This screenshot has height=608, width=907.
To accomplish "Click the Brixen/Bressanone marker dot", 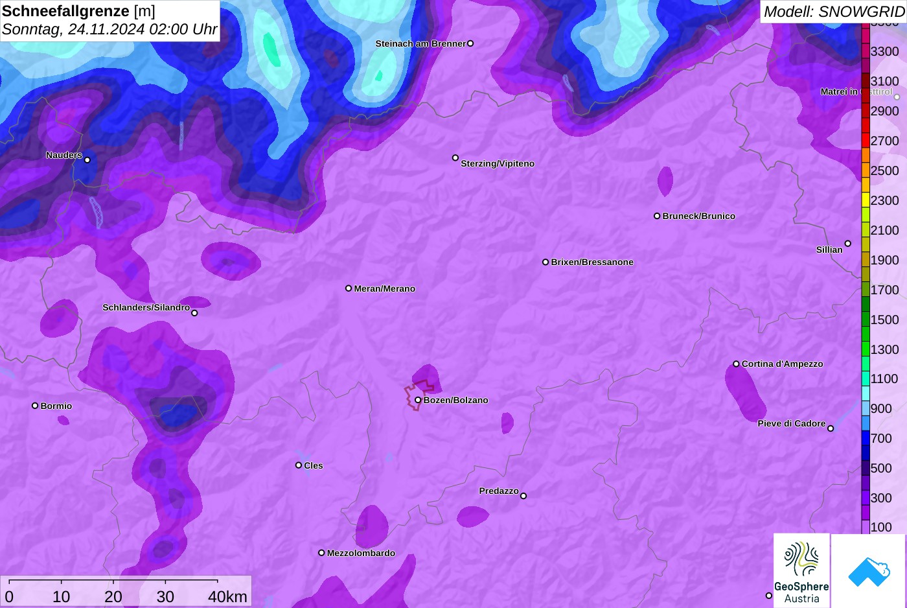I will (545, 262).
